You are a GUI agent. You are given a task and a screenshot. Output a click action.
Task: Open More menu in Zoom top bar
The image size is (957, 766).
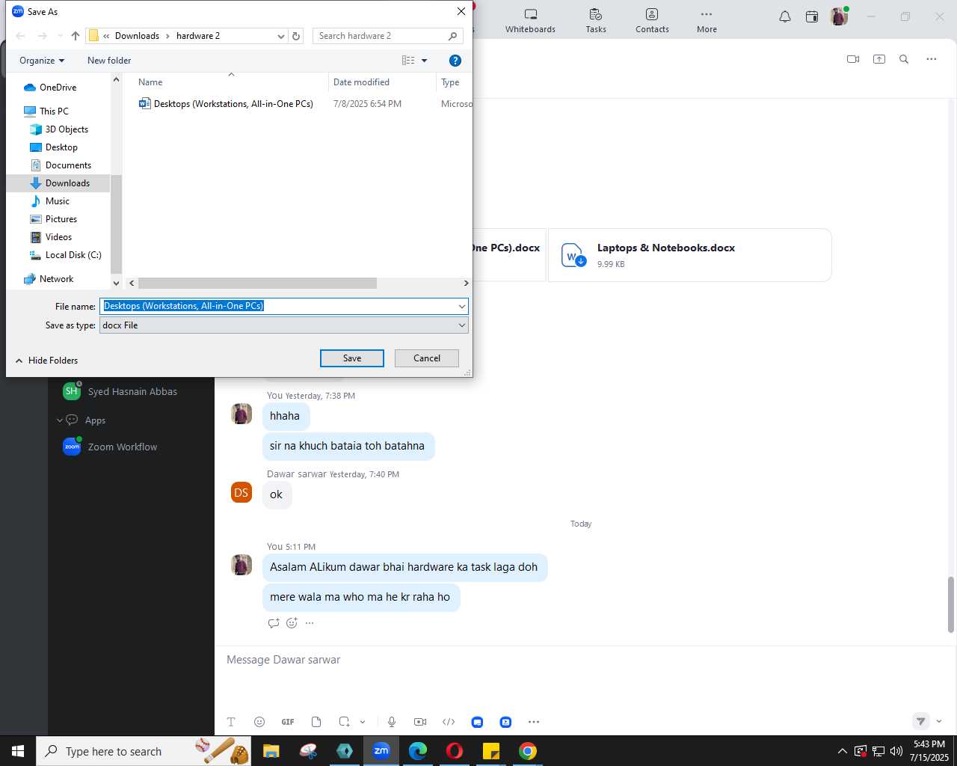point(707,21)
